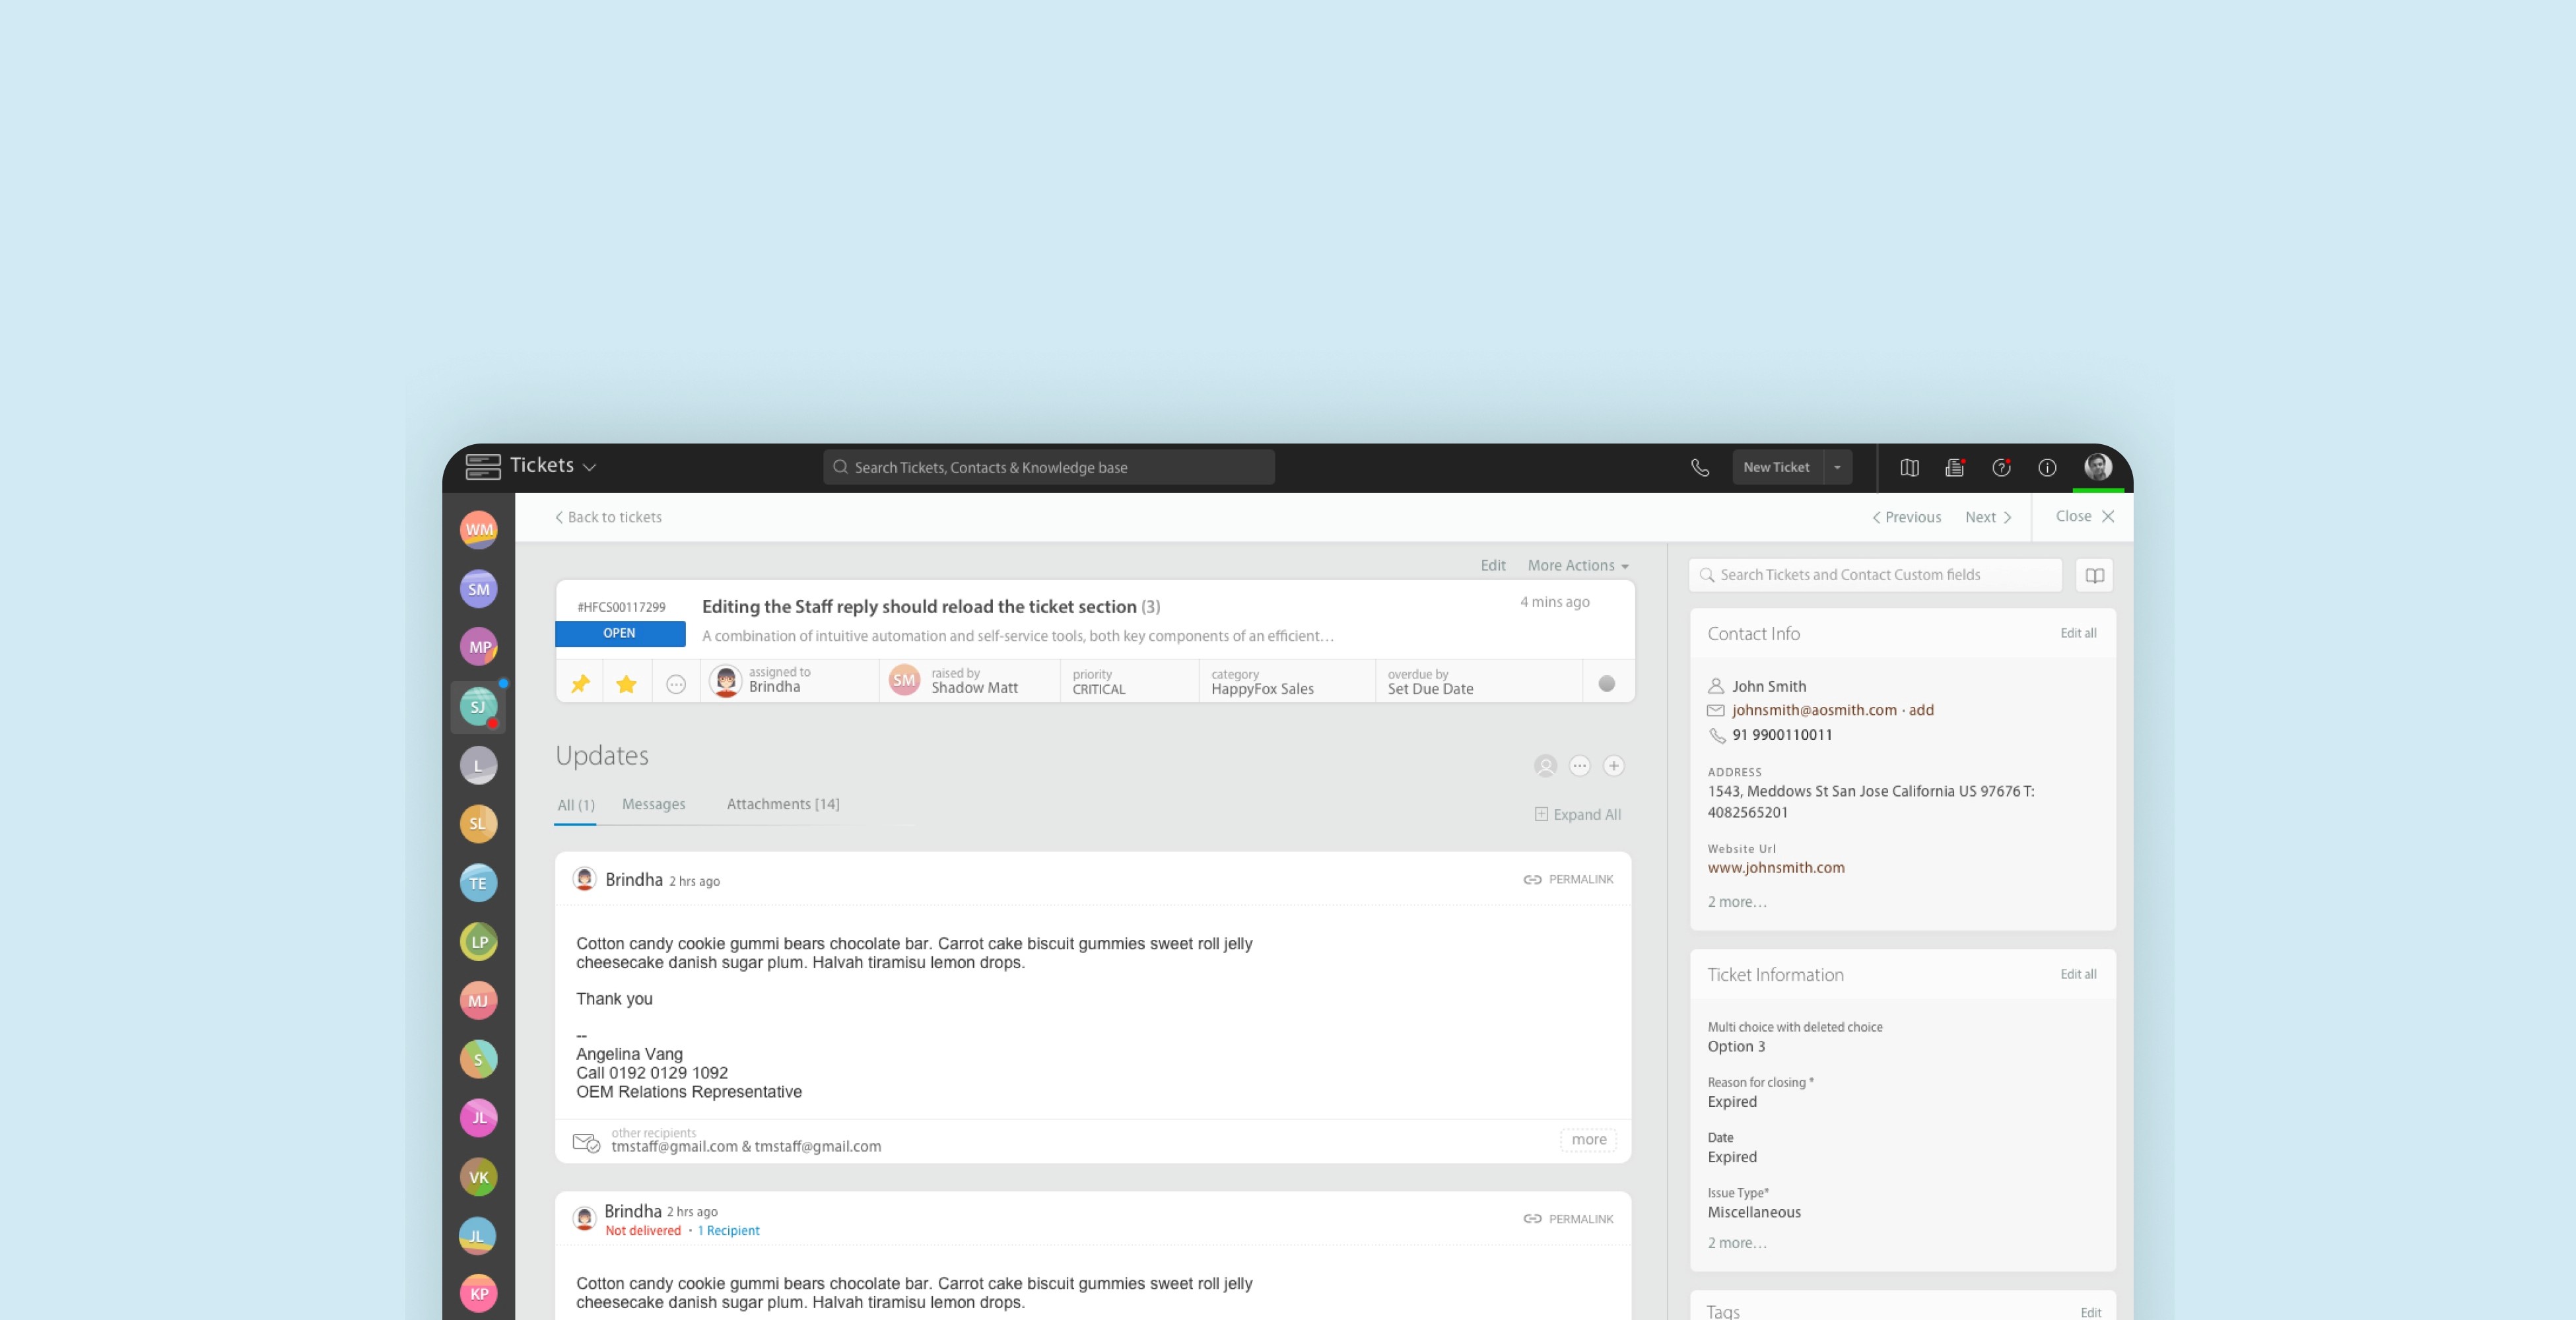The height and width of the screenshot is (1320, 2576).
Task: Click the add plus icon in Updates
Action: click(1613, 766)
